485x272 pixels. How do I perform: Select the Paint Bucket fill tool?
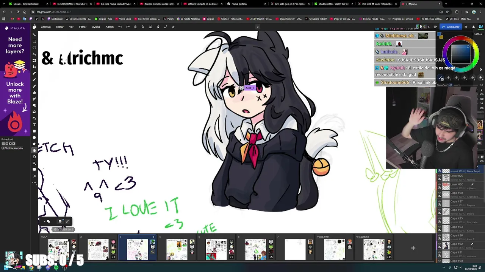click(x=34, y=112)
